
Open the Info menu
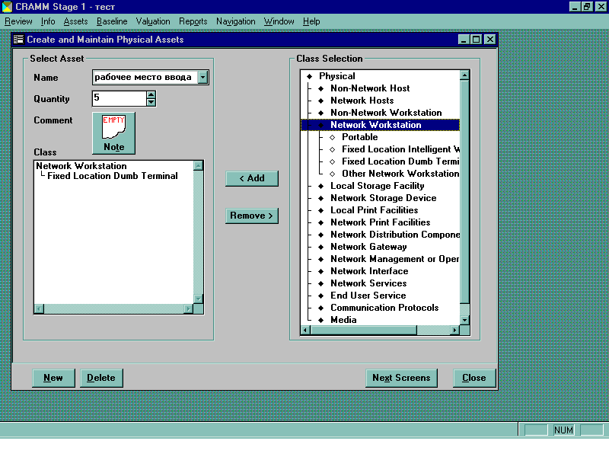click(x=48, y=21)
